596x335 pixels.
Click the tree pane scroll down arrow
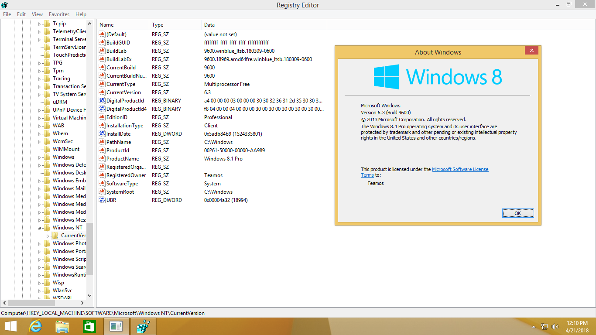(x=90, y=295)
